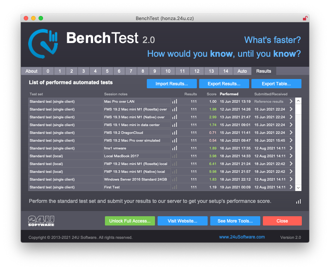Click signal bars icon for FMS 19.2 DragonCloud
The height and width of the screenshot is (270, 330).
click(x=175, y=132)
